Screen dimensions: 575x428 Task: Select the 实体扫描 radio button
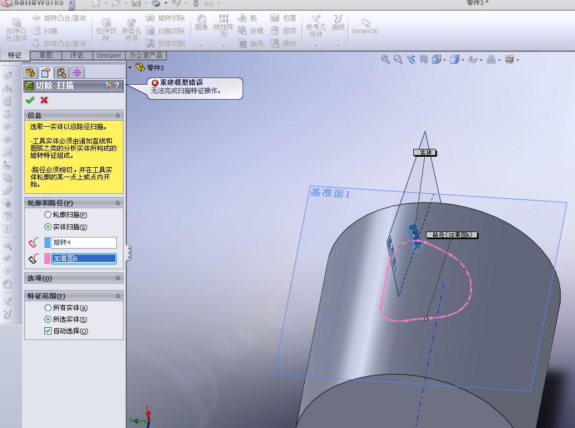pyautogui.click(x=48, y=227)
